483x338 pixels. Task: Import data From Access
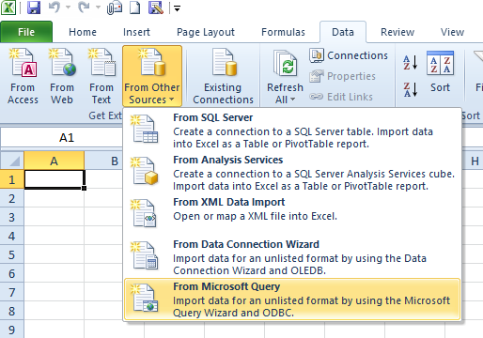click(x=23, y=76)
